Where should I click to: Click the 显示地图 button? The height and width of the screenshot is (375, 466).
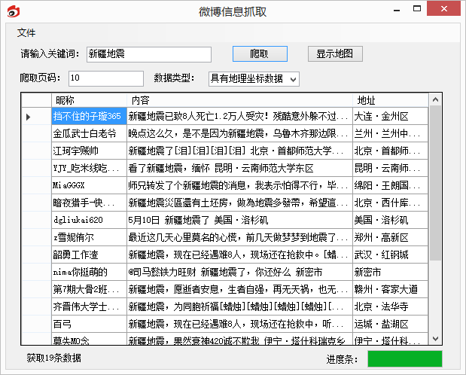click(x=335, y=54)
